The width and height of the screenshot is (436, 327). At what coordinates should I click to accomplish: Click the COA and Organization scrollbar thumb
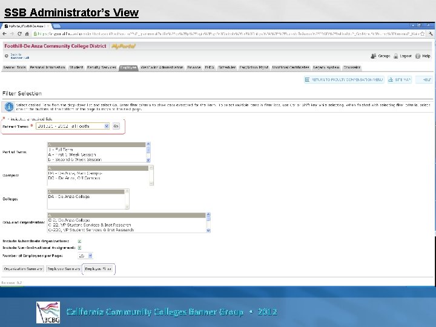click(208, 219)
